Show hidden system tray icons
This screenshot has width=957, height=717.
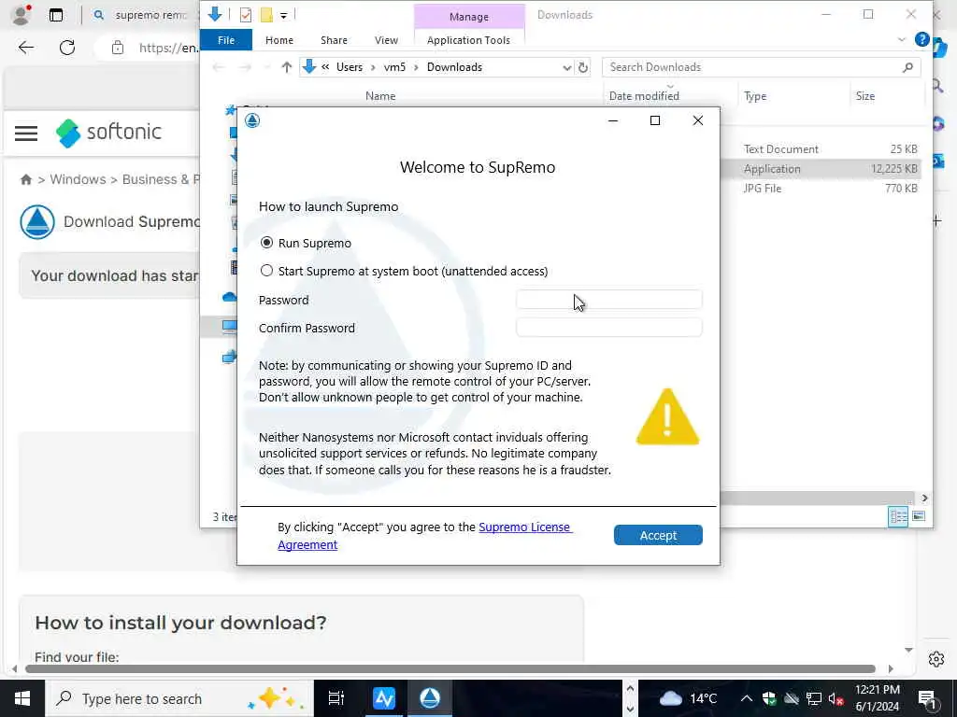tap(747, 698)
